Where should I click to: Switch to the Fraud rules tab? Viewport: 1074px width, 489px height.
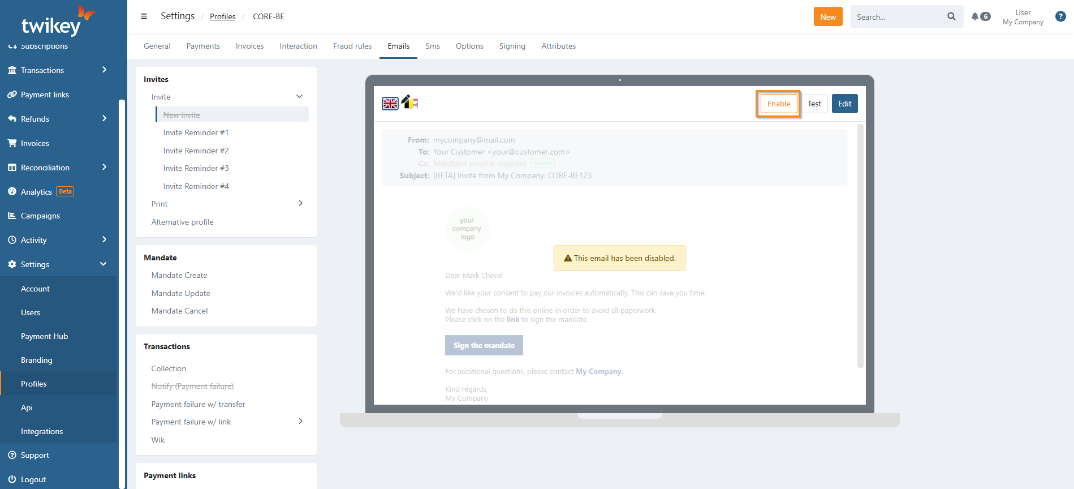coord(352,46)
